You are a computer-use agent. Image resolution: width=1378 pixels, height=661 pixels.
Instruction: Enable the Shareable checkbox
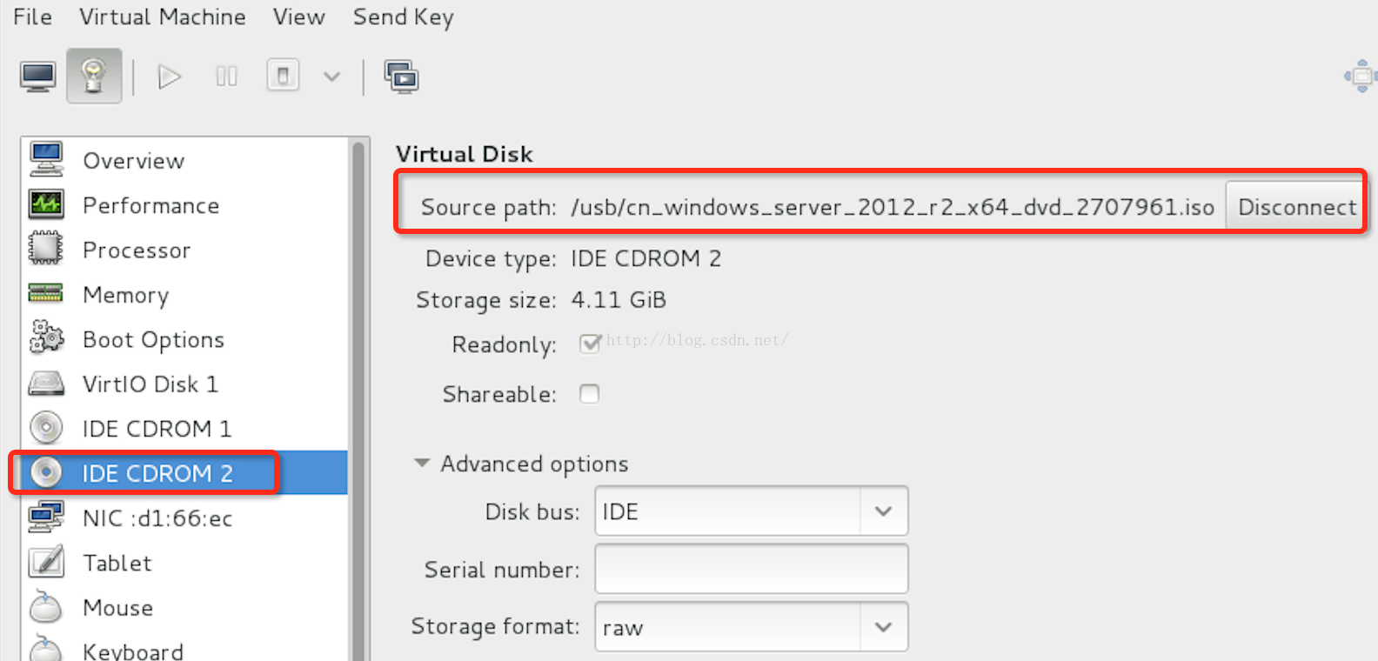coord(590,394)
